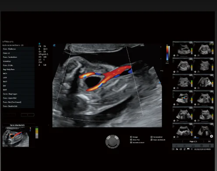The height and width of the screenshot is (171, 217).
Task: Select Coron. Diaphragm section
Action: coord(18,94)
